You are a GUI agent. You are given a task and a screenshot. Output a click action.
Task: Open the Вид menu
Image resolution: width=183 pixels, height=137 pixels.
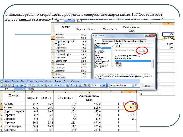coord(22,81)
